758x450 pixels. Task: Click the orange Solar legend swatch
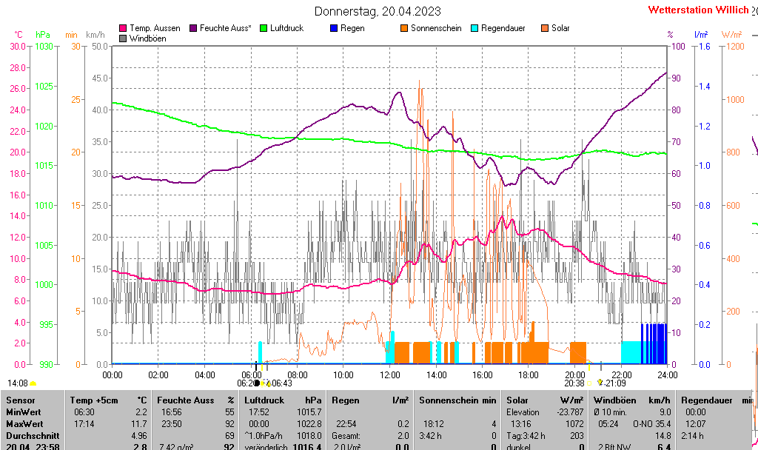click(545, 29)
